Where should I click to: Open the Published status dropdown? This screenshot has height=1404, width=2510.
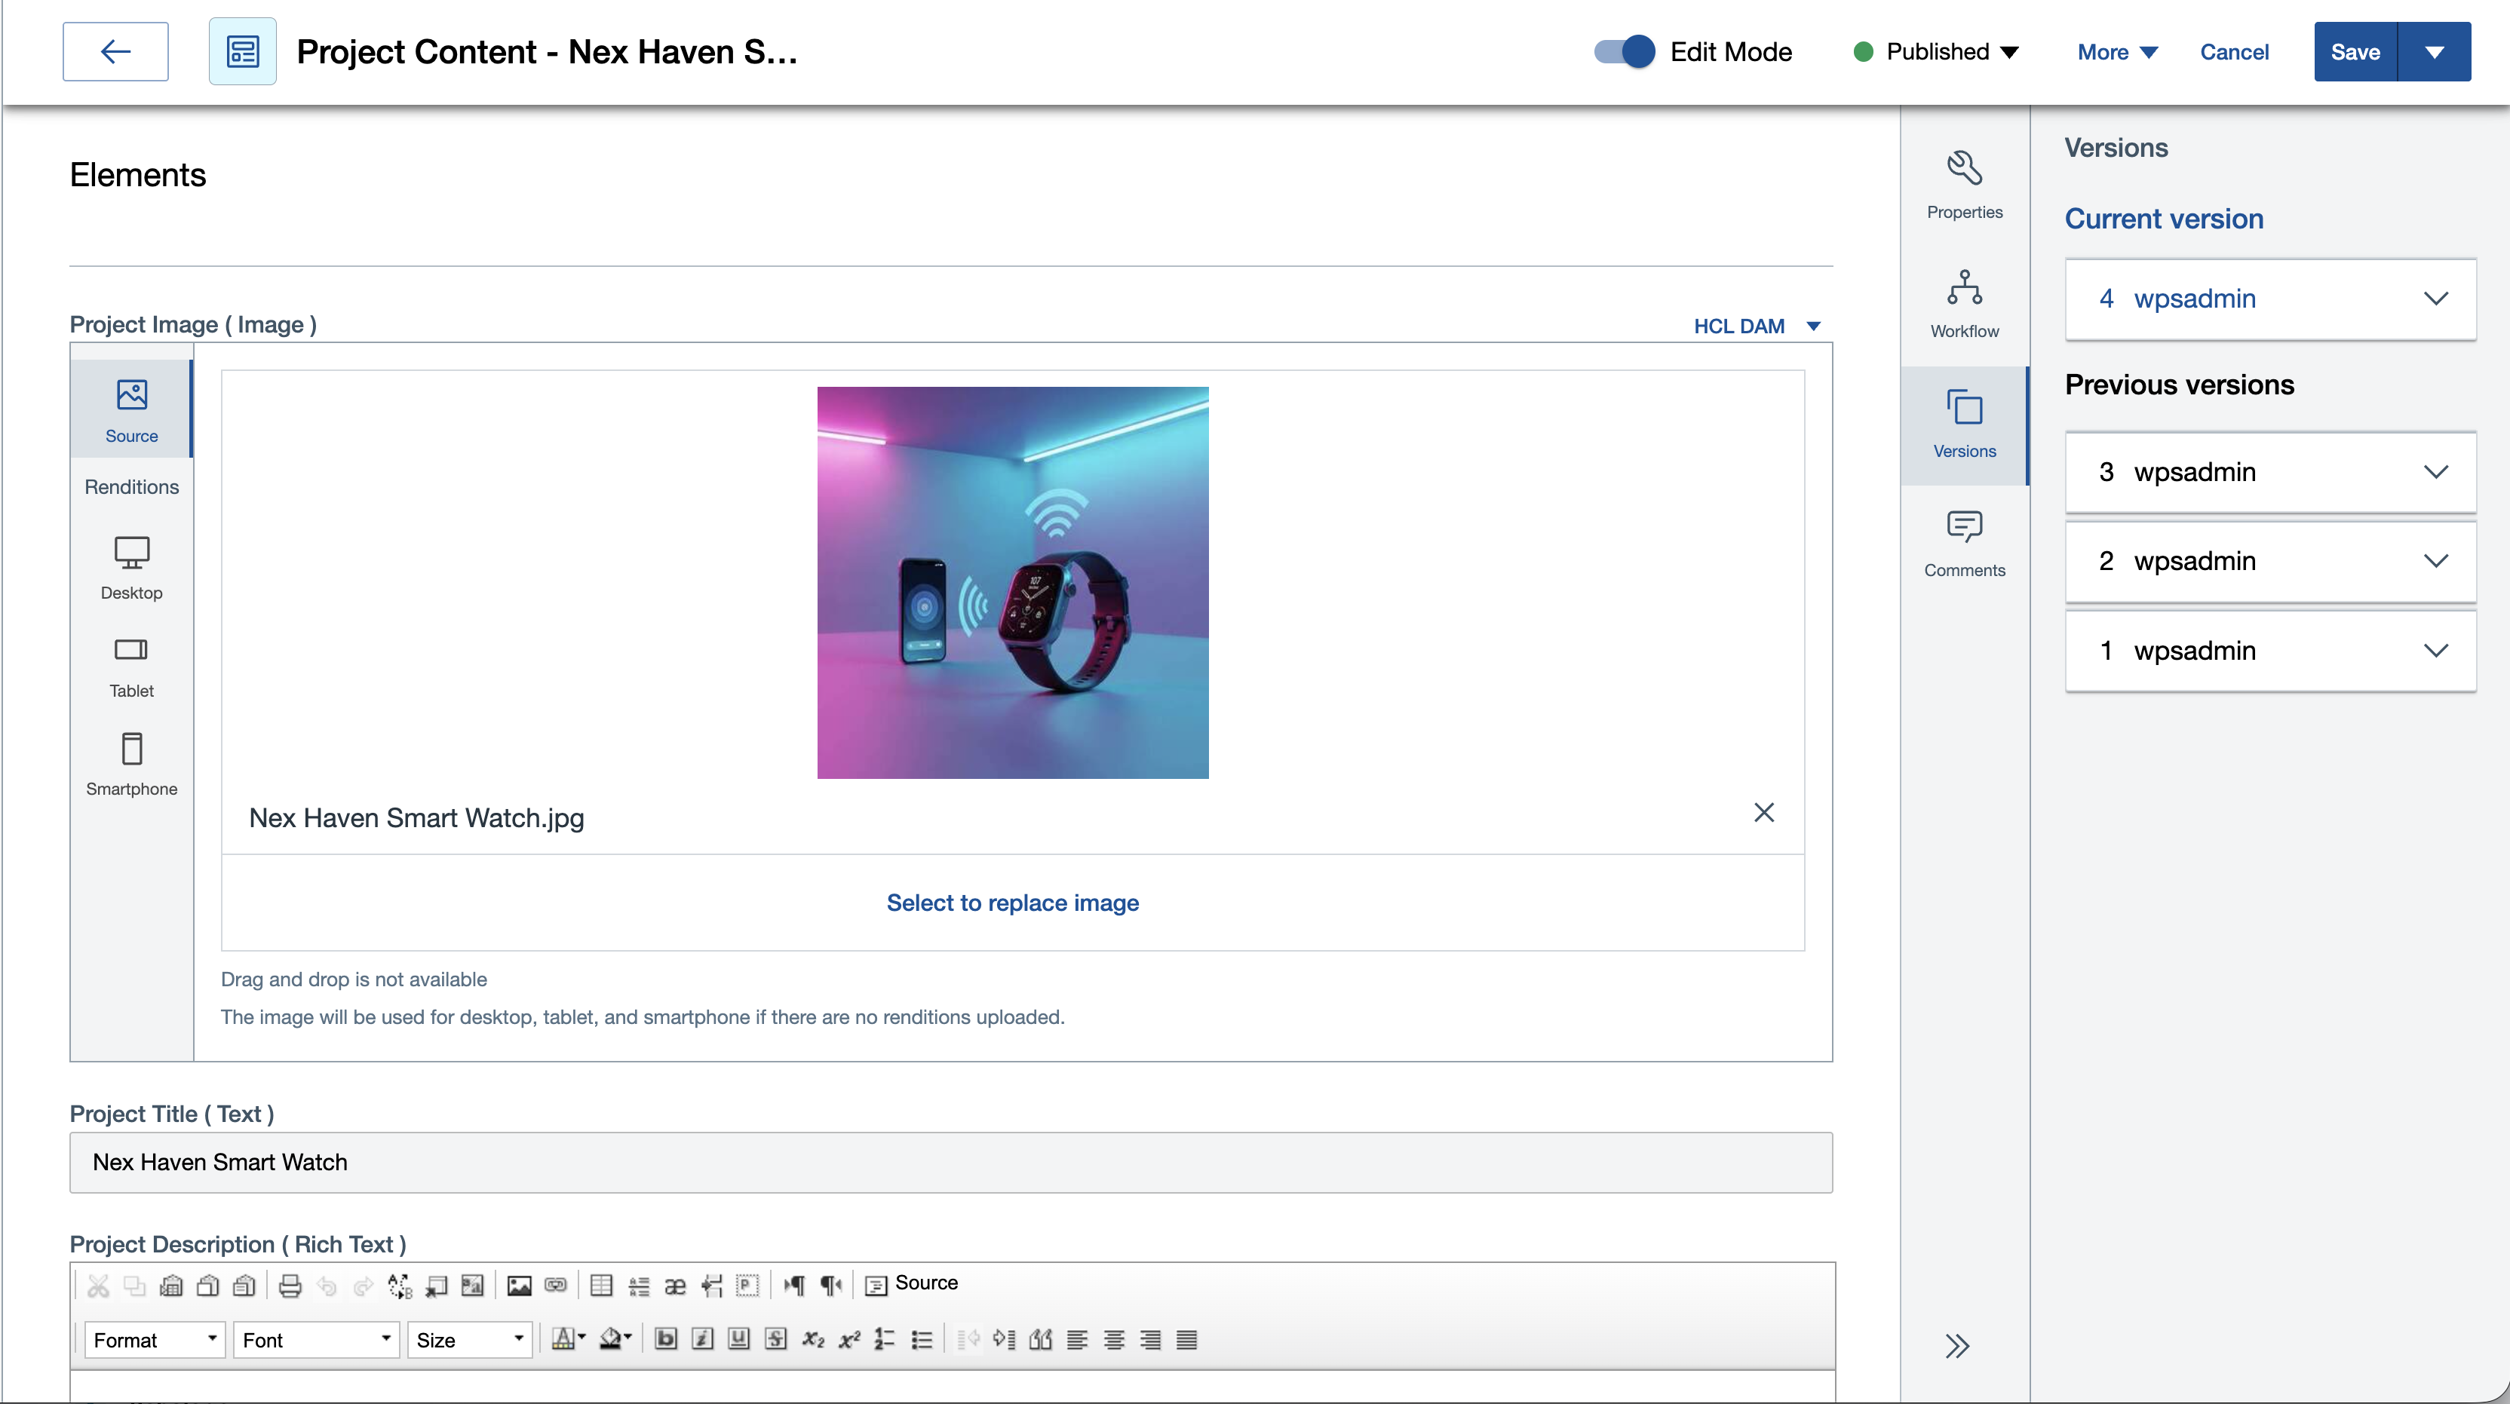[1936, 51]
